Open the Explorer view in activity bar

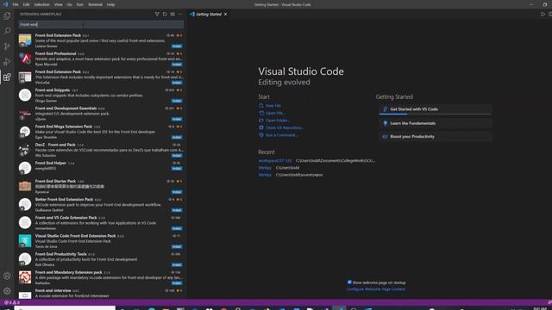point(7,15)
